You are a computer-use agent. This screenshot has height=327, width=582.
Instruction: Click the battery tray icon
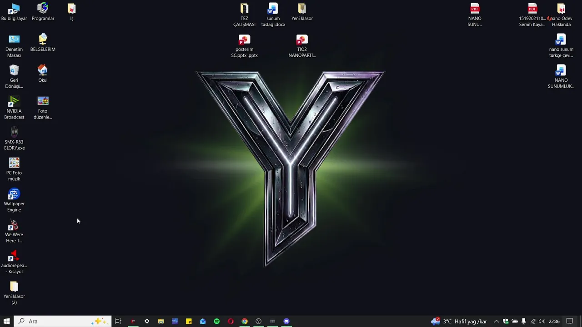[x=515, y=321]
